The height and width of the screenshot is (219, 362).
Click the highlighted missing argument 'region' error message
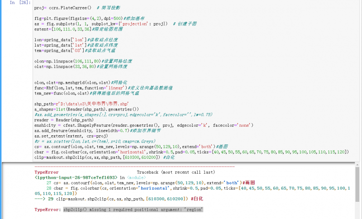point(133,209)
